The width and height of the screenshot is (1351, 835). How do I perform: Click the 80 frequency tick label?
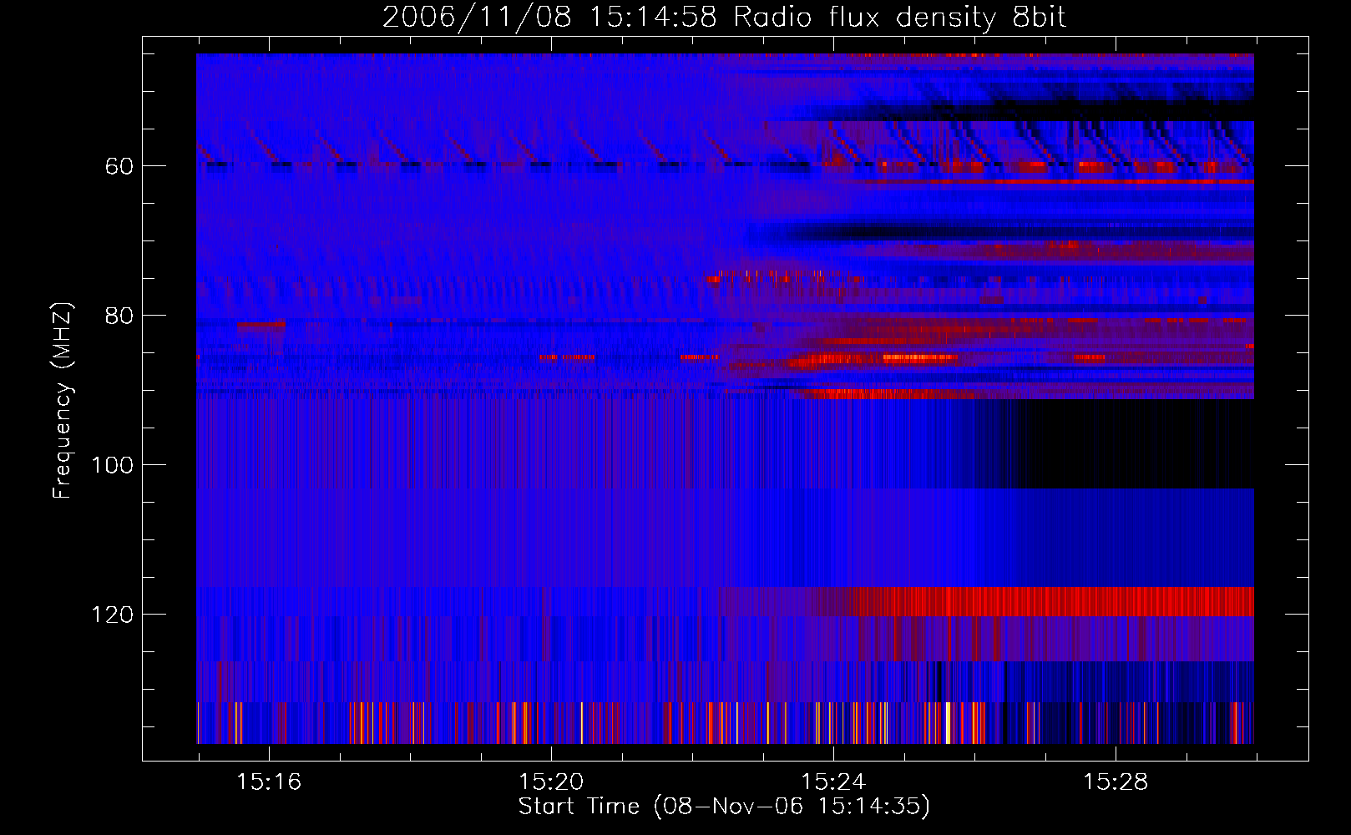point(119,316)
